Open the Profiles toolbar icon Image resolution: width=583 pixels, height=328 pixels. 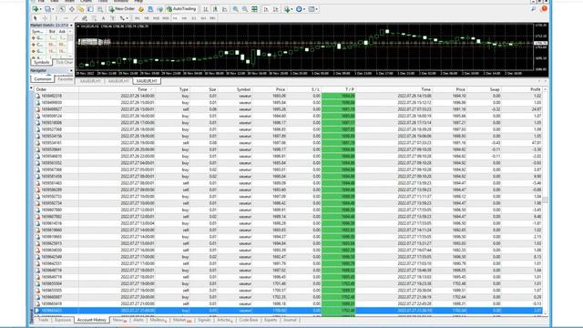click(x=47, y=9)
